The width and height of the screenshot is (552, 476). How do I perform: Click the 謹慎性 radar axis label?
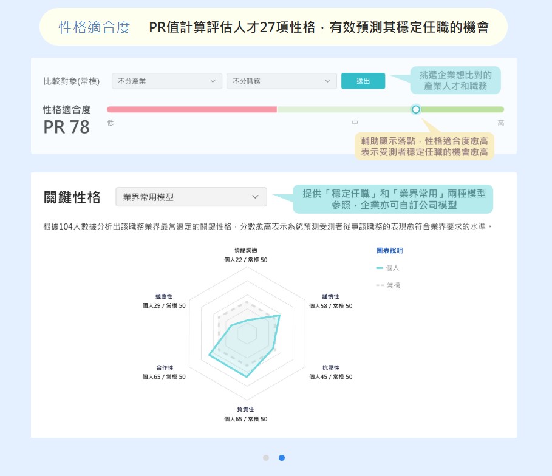330,296
